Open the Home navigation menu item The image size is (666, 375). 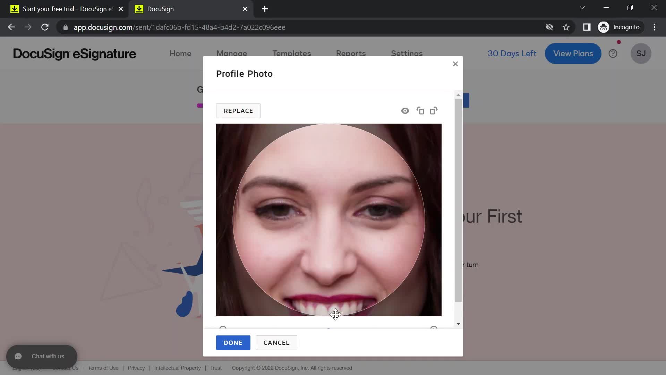click(181, 53)
